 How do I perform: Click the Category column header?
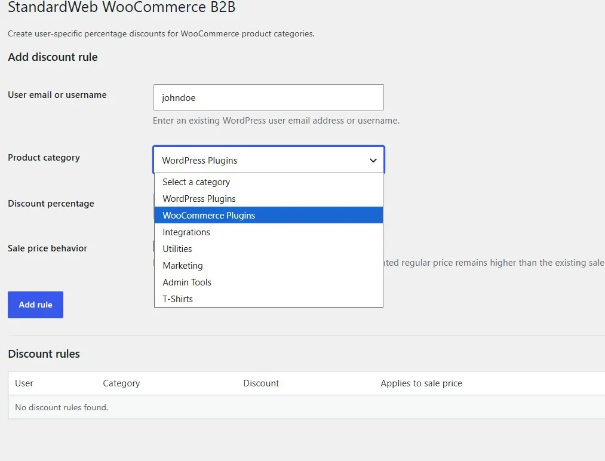point(121,383)
